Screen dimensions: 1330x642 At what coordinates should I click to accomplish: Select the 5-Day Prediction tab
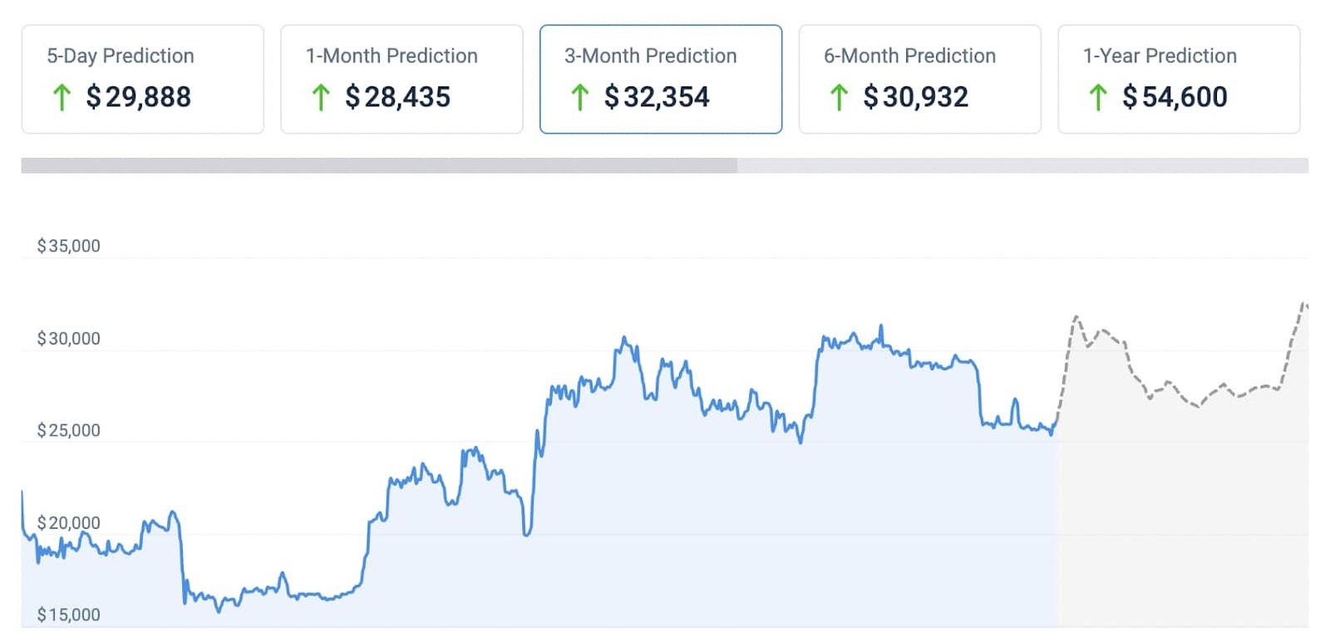pos(142,79)
